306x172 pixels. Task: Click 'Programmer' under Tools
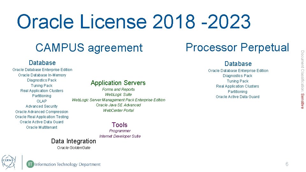pyautogui.click(x=120, y=131)
